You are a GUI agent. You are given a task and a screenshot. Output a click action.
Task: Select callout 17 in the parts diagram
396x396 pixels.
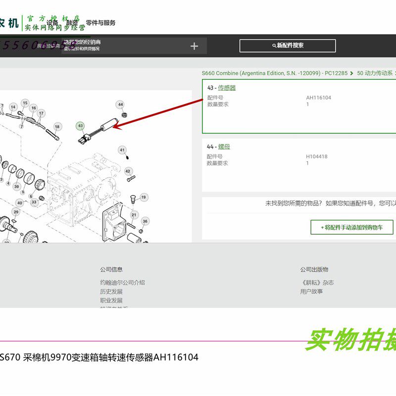pos(41,113)
